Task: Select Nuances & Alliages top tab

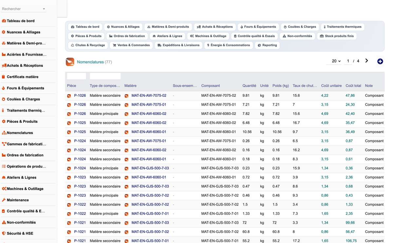Action: [x=123, y=27]
